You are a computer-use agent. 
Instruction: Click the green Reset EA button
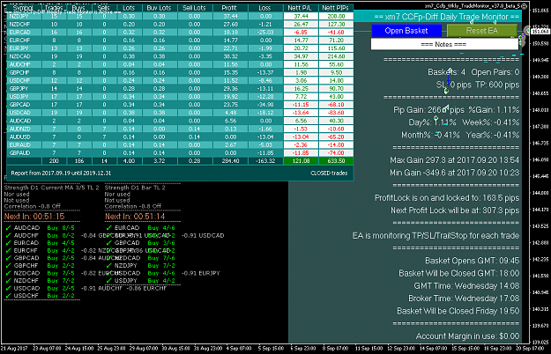coord(481,31)
